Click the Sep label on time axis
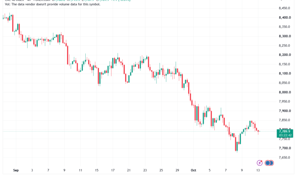Image resolution: width=297 pixels, height=178 pixels. click(x=16, y=170)
